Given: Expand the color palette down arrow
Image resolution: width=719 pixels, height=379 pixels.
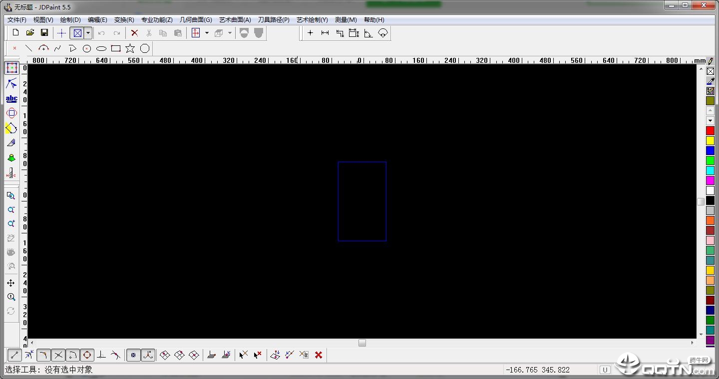Looking at the screenshot, I should [x=710, y=121].
